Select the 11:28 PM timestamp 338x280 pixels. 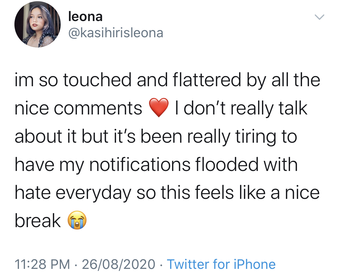pos(42,264)
